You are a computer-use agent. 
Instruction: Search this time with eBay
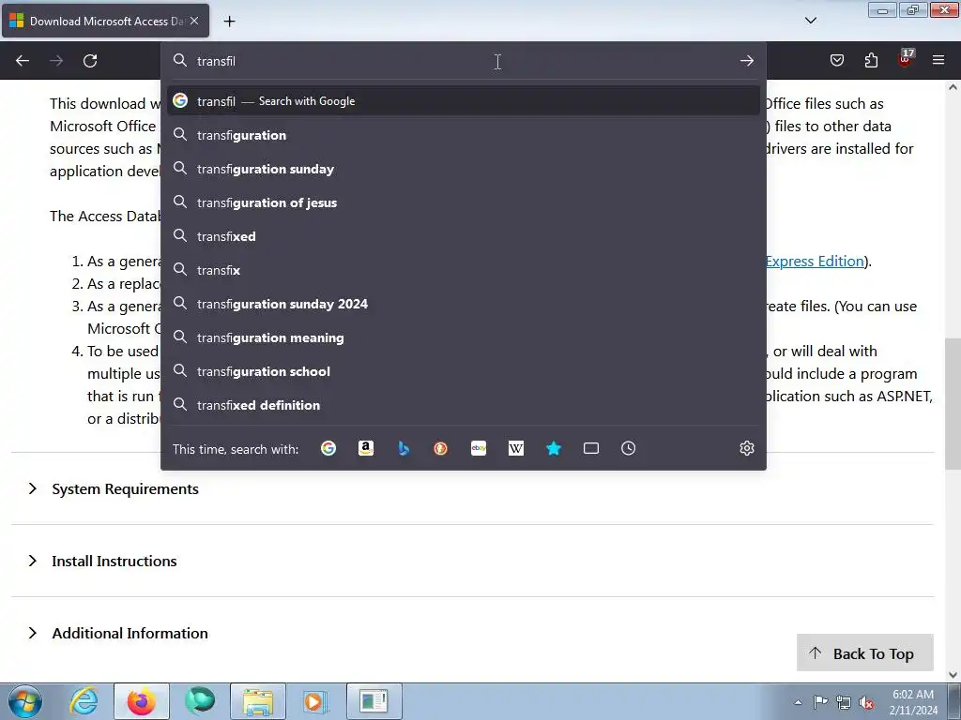[x=479, y=448]
